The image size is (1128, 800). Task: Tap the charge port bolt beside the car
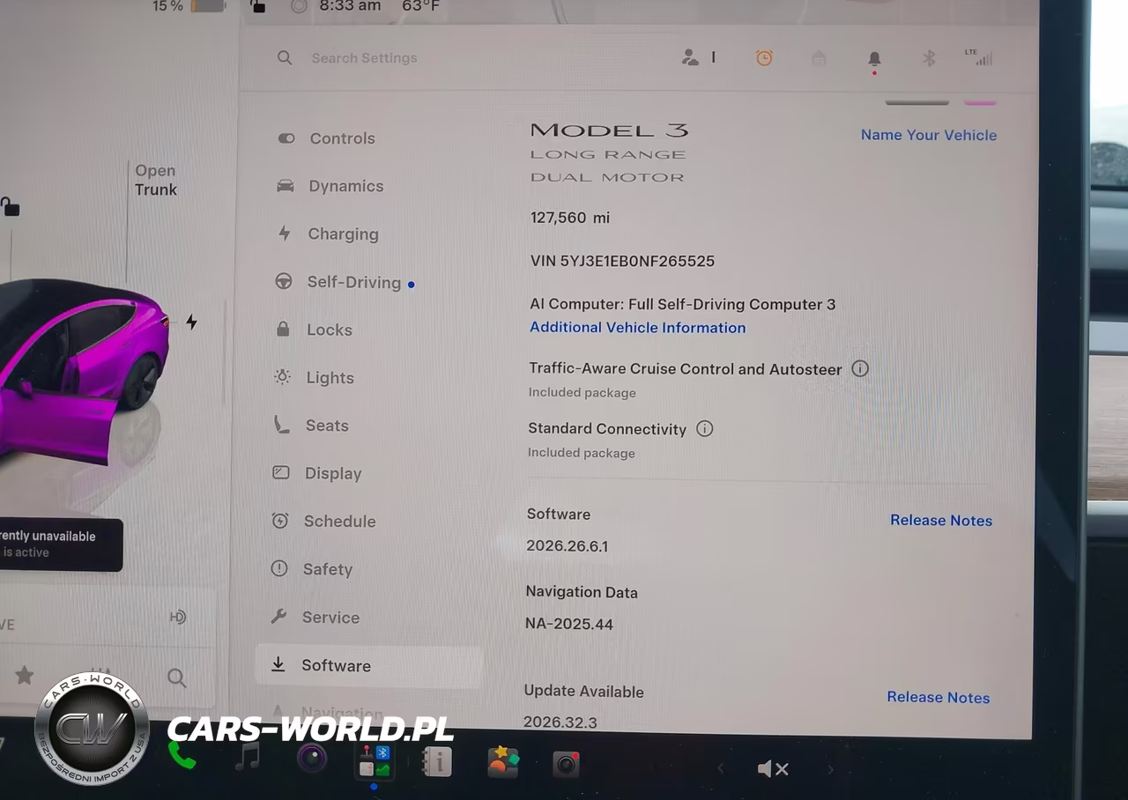click(x=191, y=322)
